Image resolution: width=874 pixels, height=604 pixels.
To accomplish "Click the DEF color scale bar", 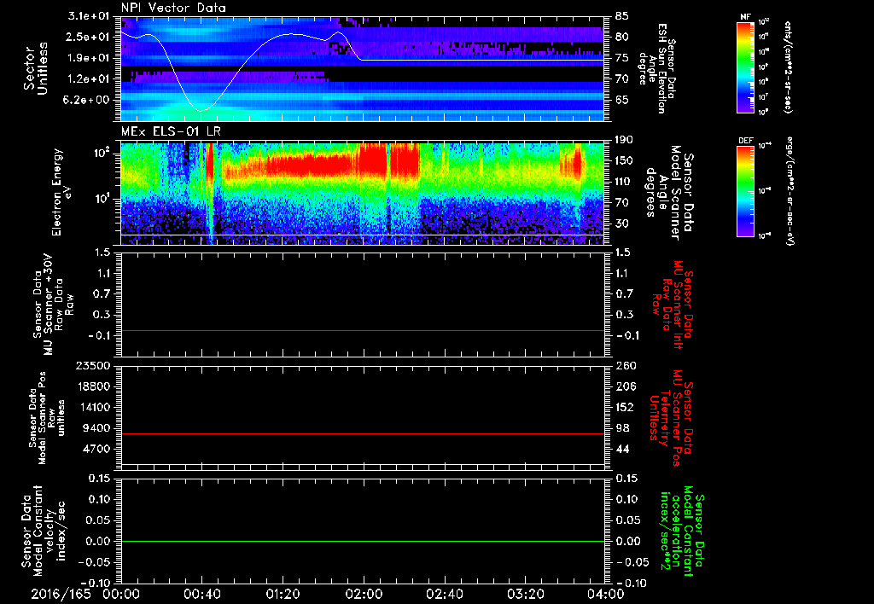I will coord(745,191).
